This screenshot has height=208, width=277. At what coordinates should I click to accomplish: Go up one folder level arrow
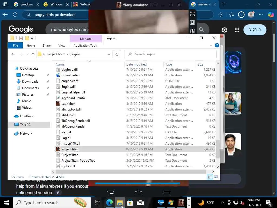pos(33,54)
